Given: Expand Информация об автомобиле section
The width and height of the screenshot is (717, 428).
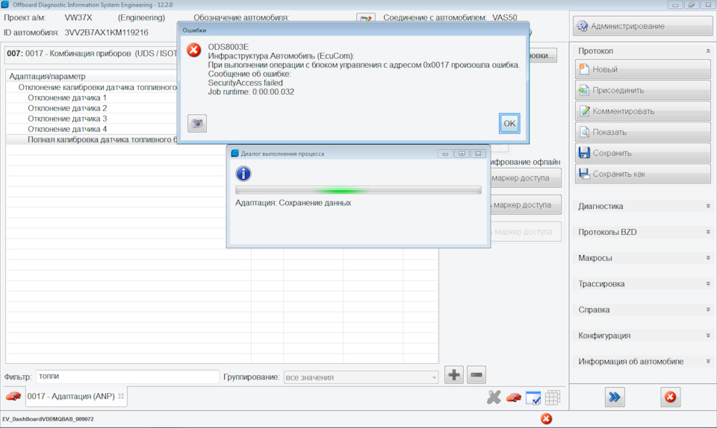Looking at the screenshot, I should pyautogui.click(x=708, y=362).
